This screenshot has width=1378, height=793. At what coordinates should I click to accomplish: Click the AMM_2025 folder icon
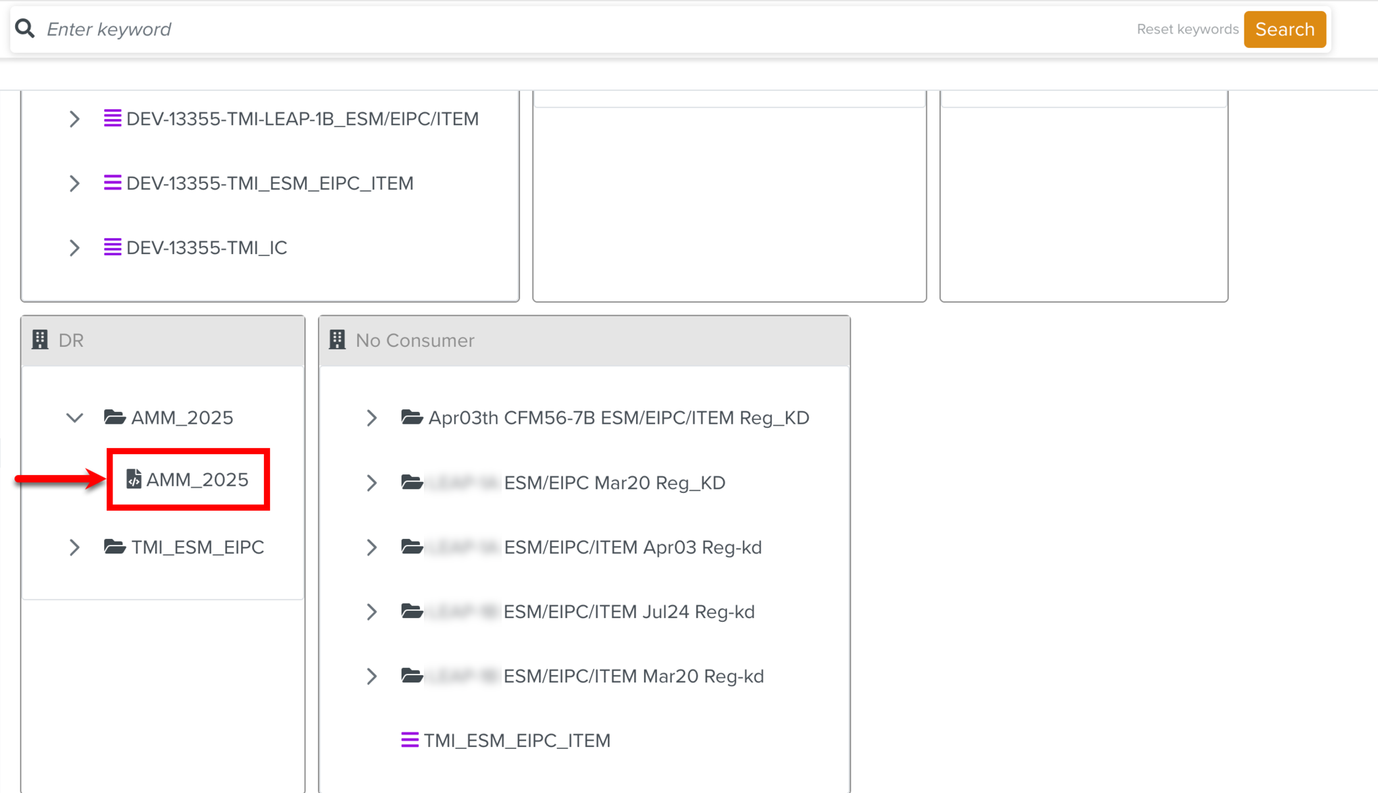click(115, 417)
